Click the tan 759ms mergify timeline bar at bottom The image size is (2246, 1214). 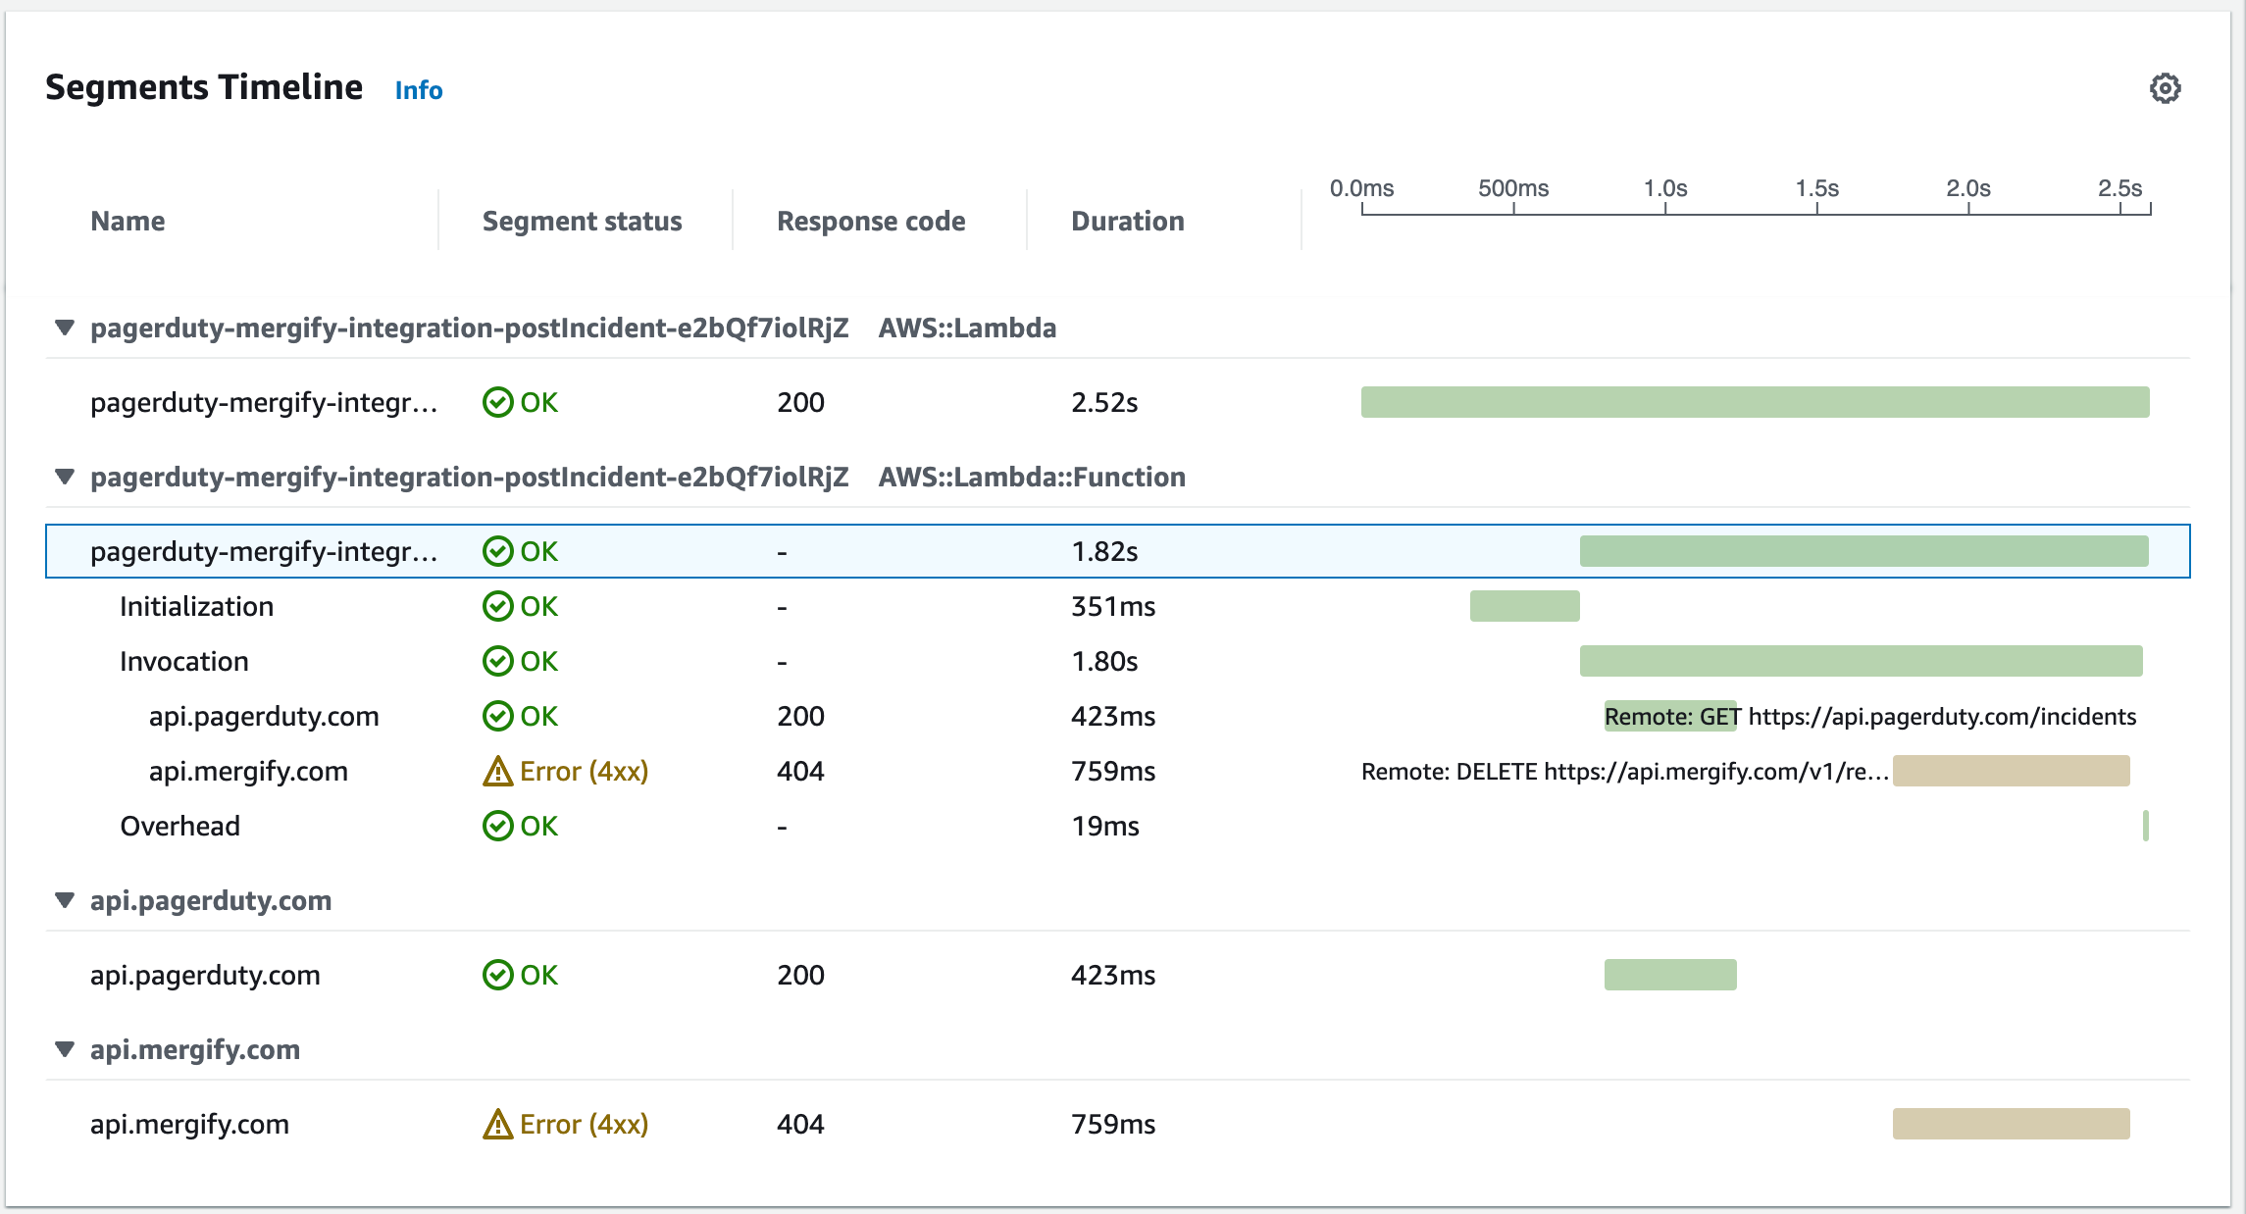pos(2011,1124)
